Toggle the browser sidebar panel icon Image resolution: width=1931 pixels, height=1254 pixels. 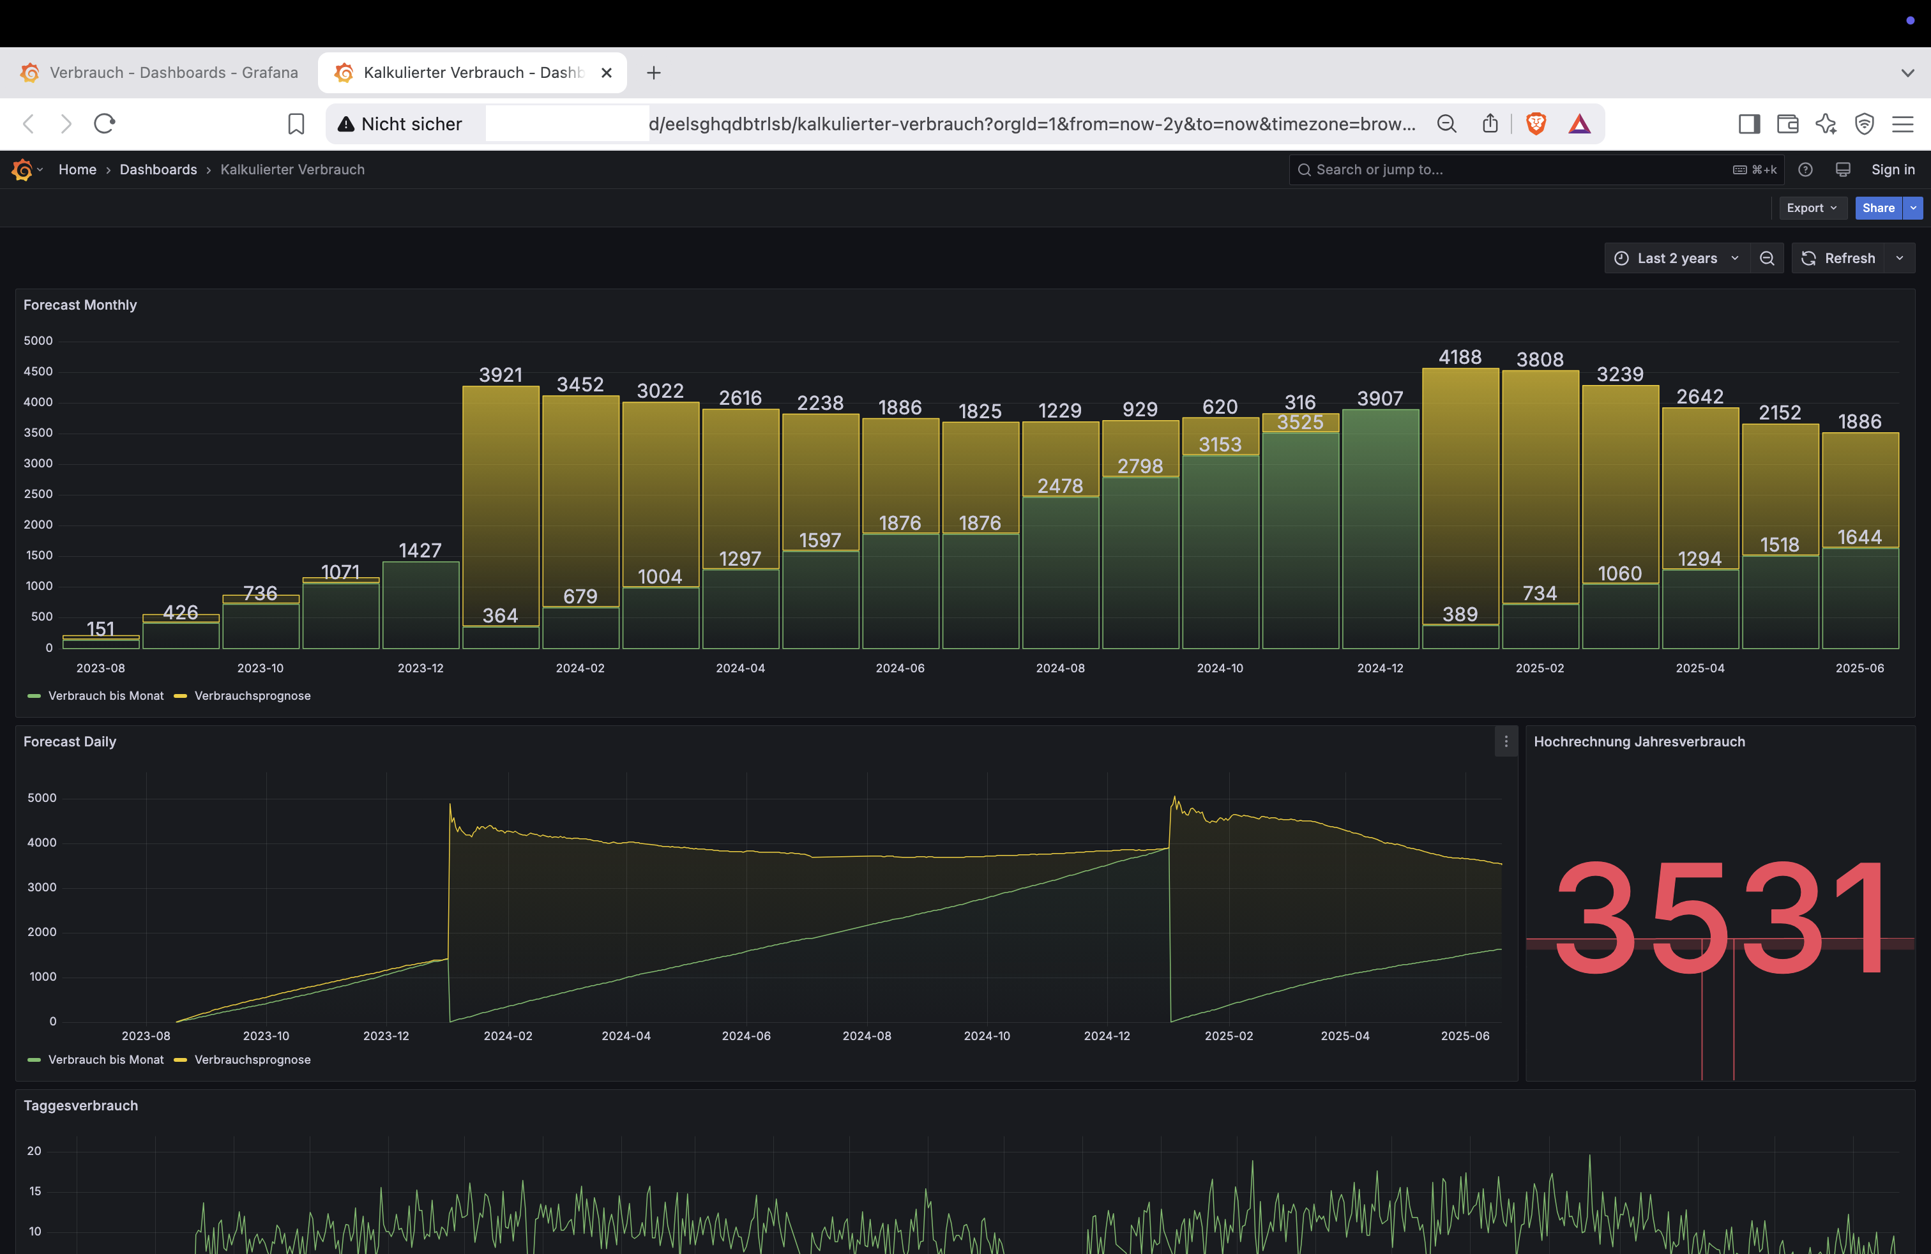1749,123
